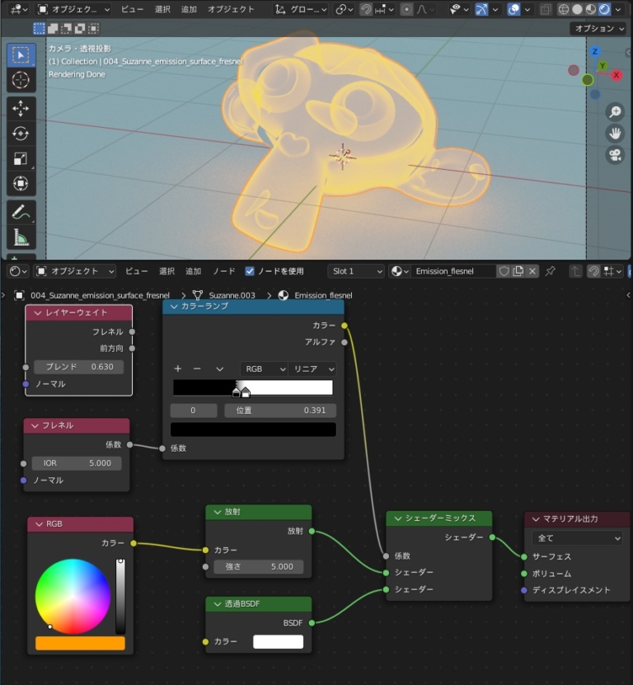Remove color stop with the minus button
This screenshot has width=633, height=685.
pos(197,368)
